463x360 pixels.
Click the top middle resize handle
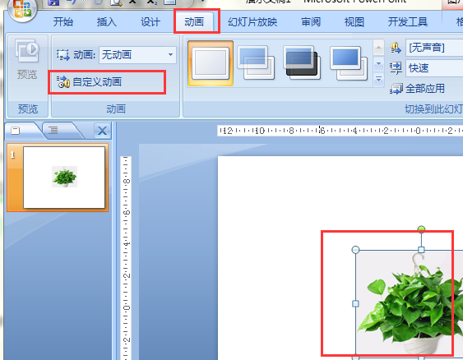click(x=421, y=250)
